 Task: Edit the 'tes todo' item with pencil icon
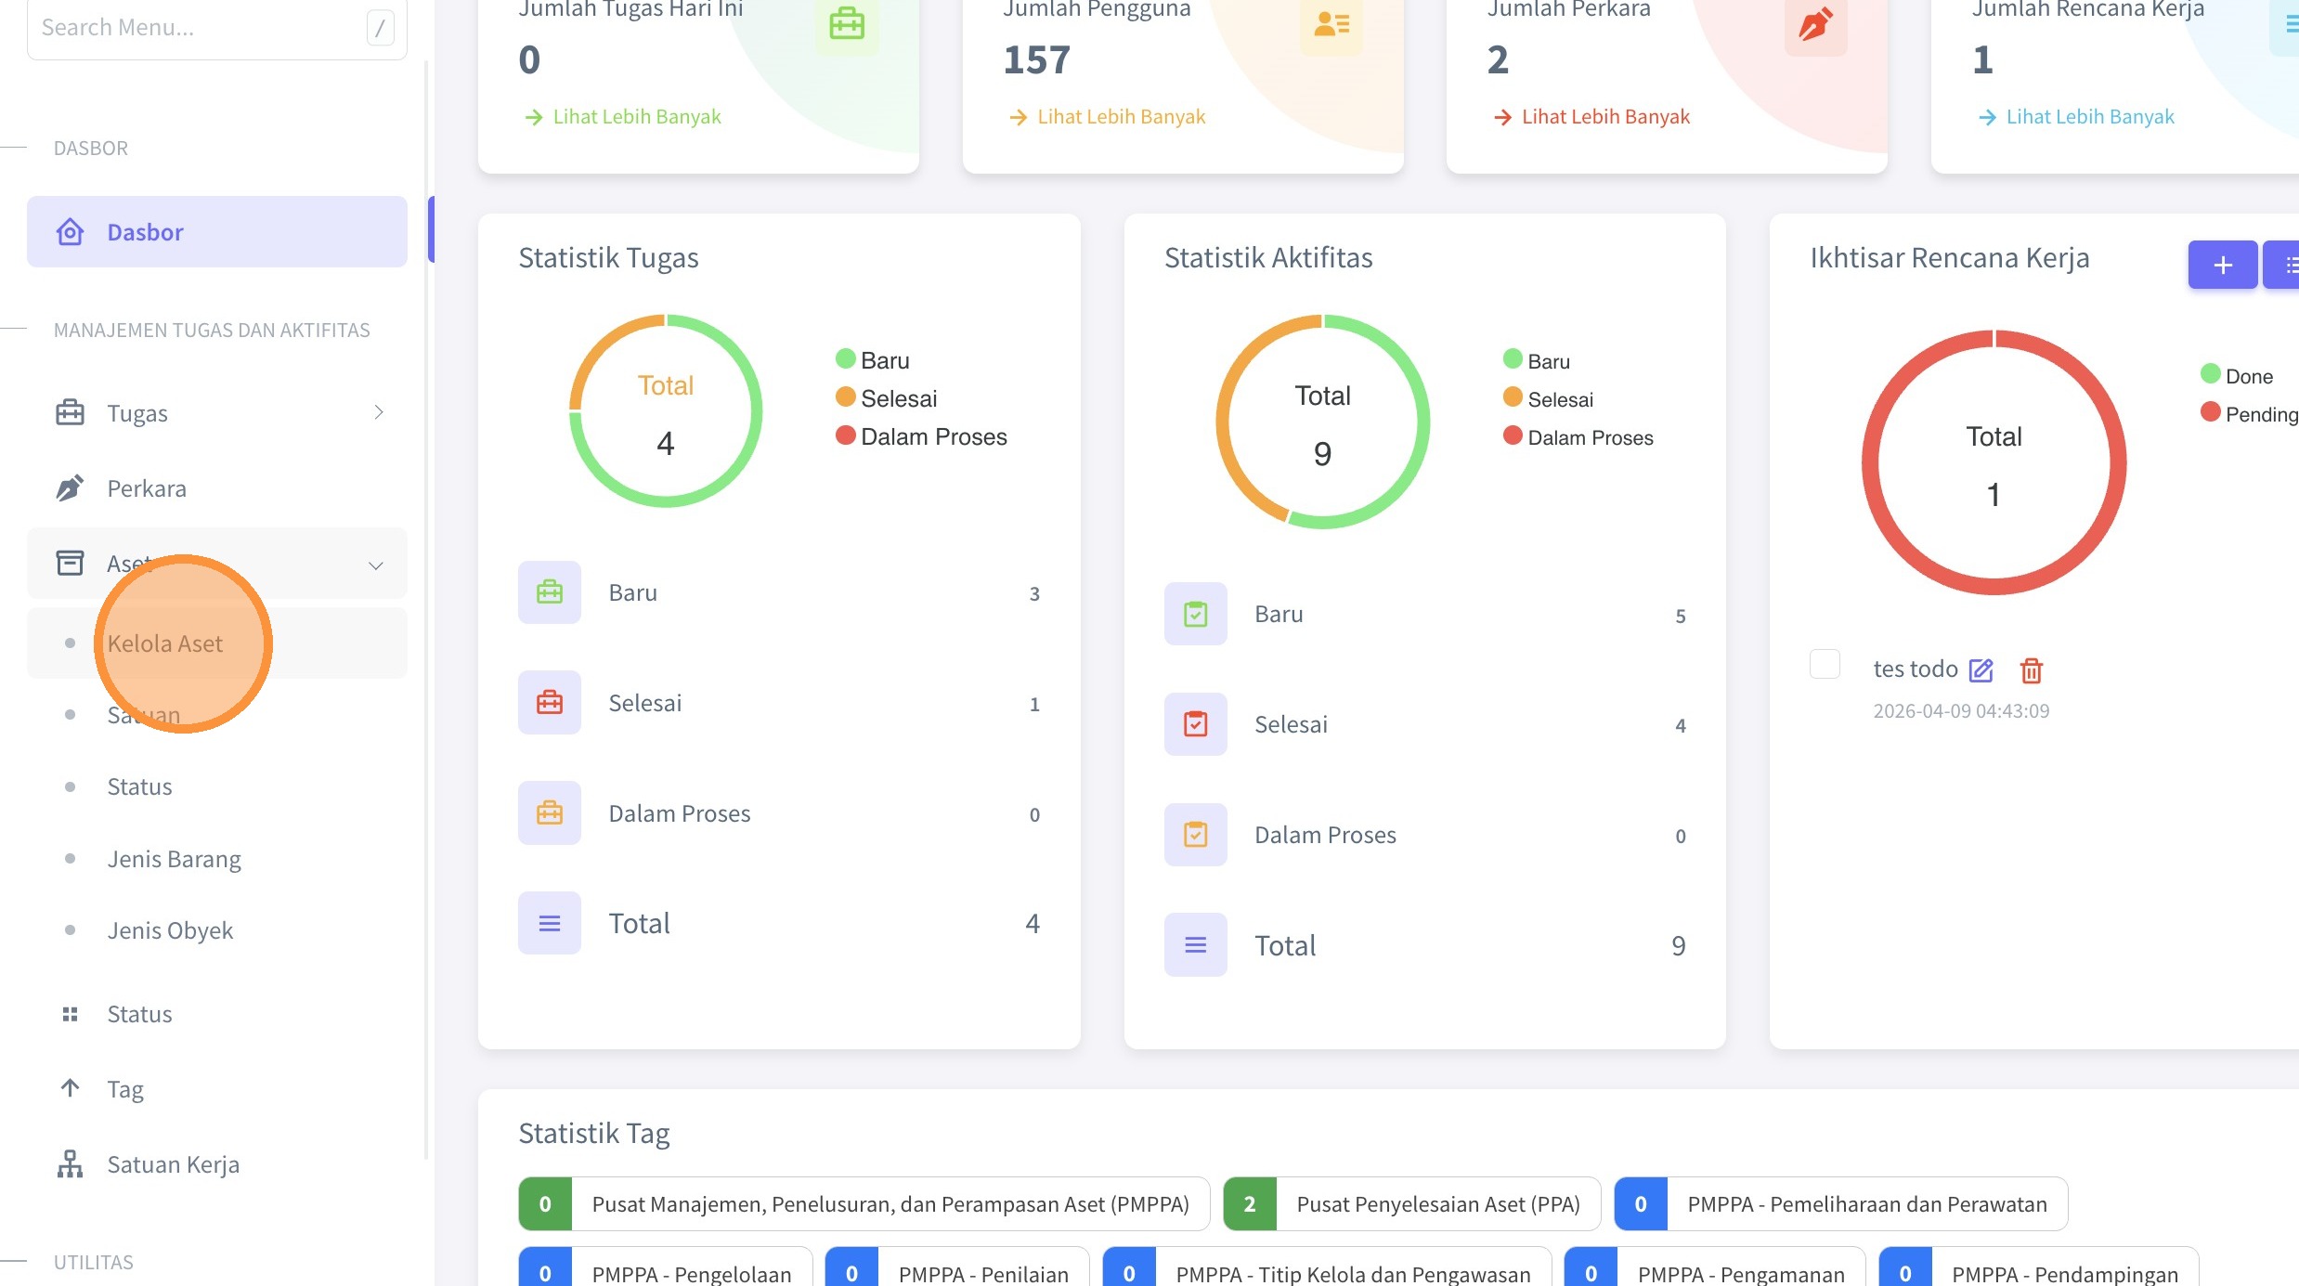(1981, 669)
